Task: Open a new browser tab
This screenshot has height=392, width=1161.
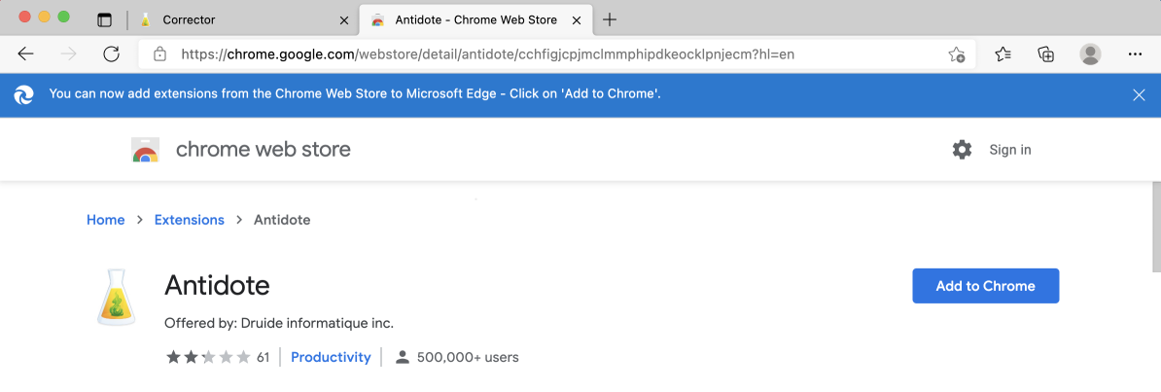Action: tap(610, 20)
